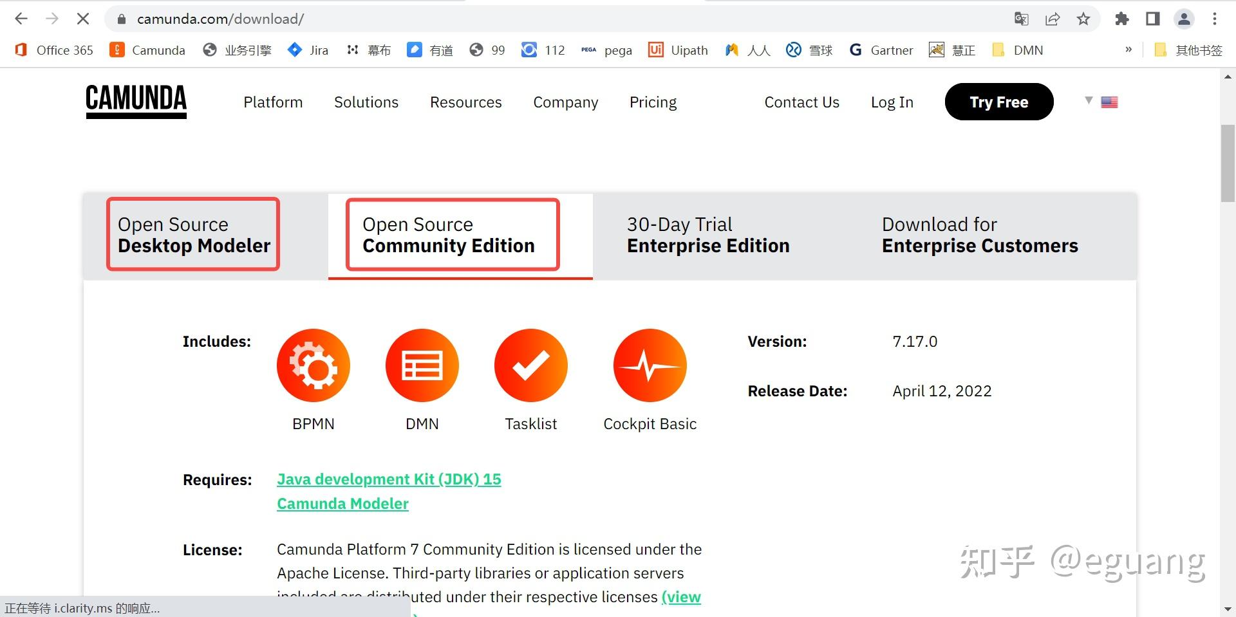The image size is (1236, 617).
Task: Click the Camunda Modeler link
Action: 342,504
